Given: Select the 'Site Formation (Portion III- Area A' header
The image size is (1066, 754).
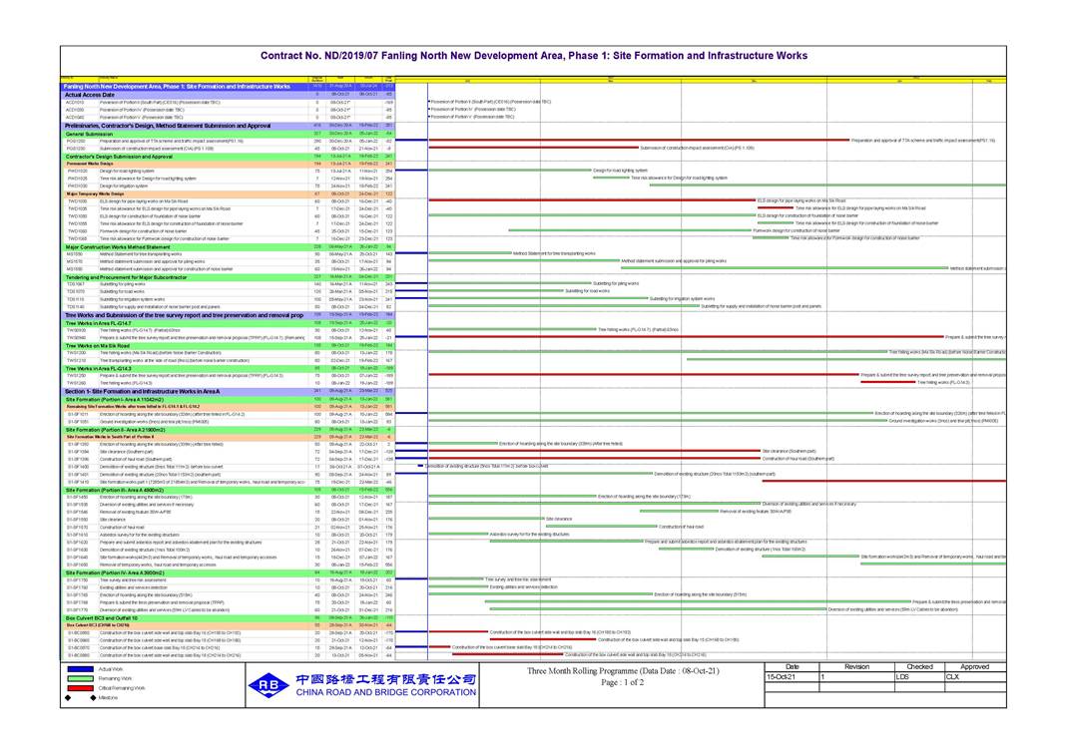Looking at the screenshot, I should pyautogui.click(x=228, y=490).
